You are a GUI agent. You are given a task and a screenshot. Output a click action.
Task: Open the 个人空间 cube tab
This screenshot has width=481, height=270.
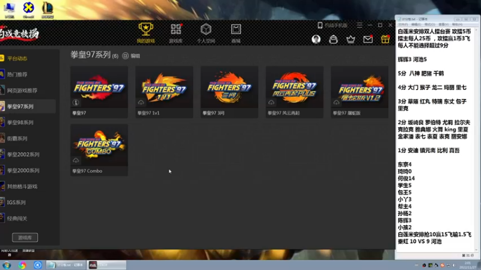[x=206, y=33]
